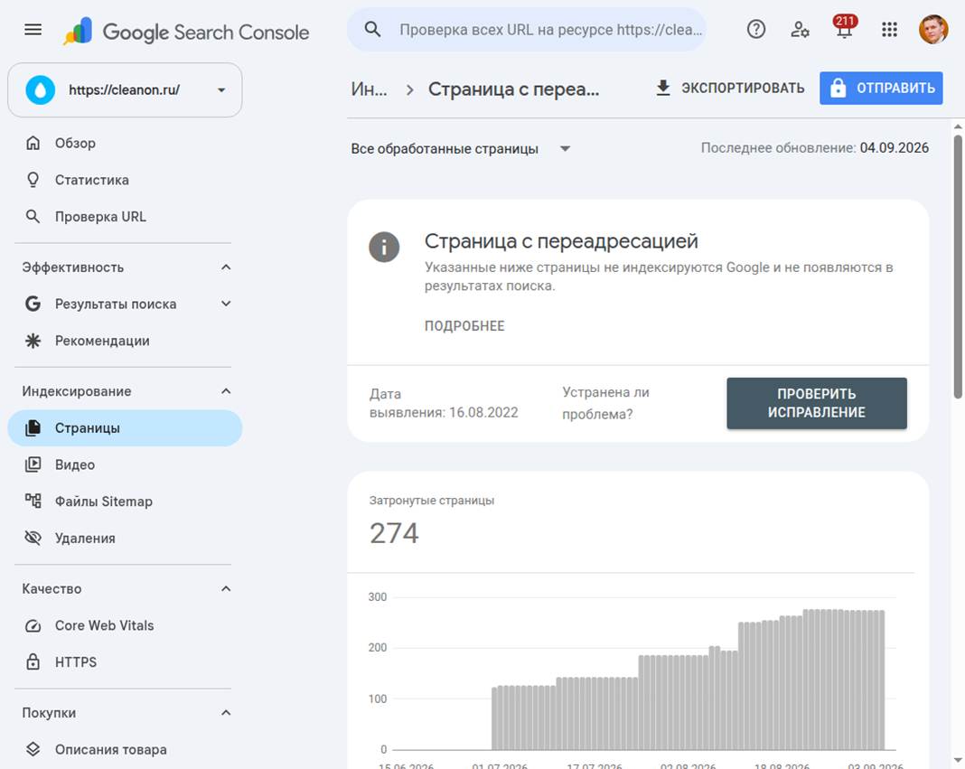Open users and permissions settings icon
The height and width of the screenshot is (769, 965).
coord(800,29)
